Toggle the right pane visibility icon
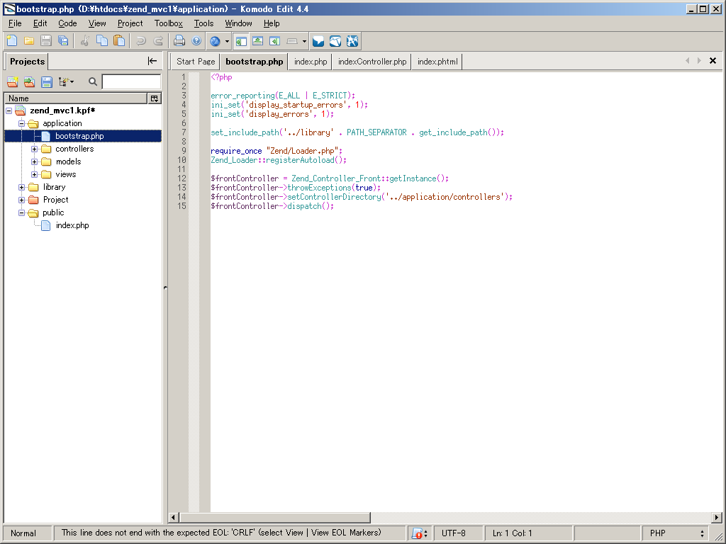This screenshot has height=544, width=726. click(275, 41)
